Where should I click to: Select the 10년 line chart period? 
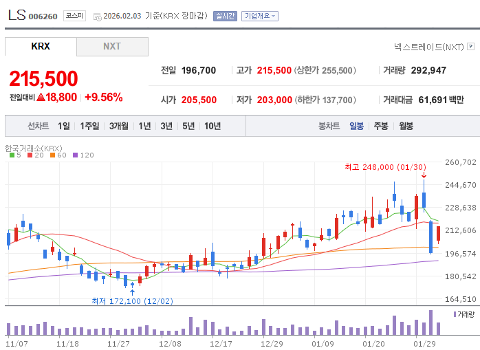tap(212, 126)
